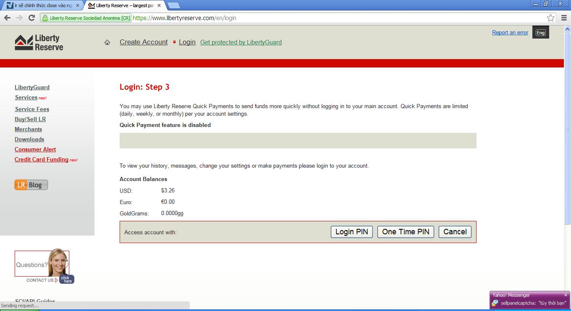Open the LibertyGuard sidebar link
The width and height of the screenshot is (571, 311).
32,87
